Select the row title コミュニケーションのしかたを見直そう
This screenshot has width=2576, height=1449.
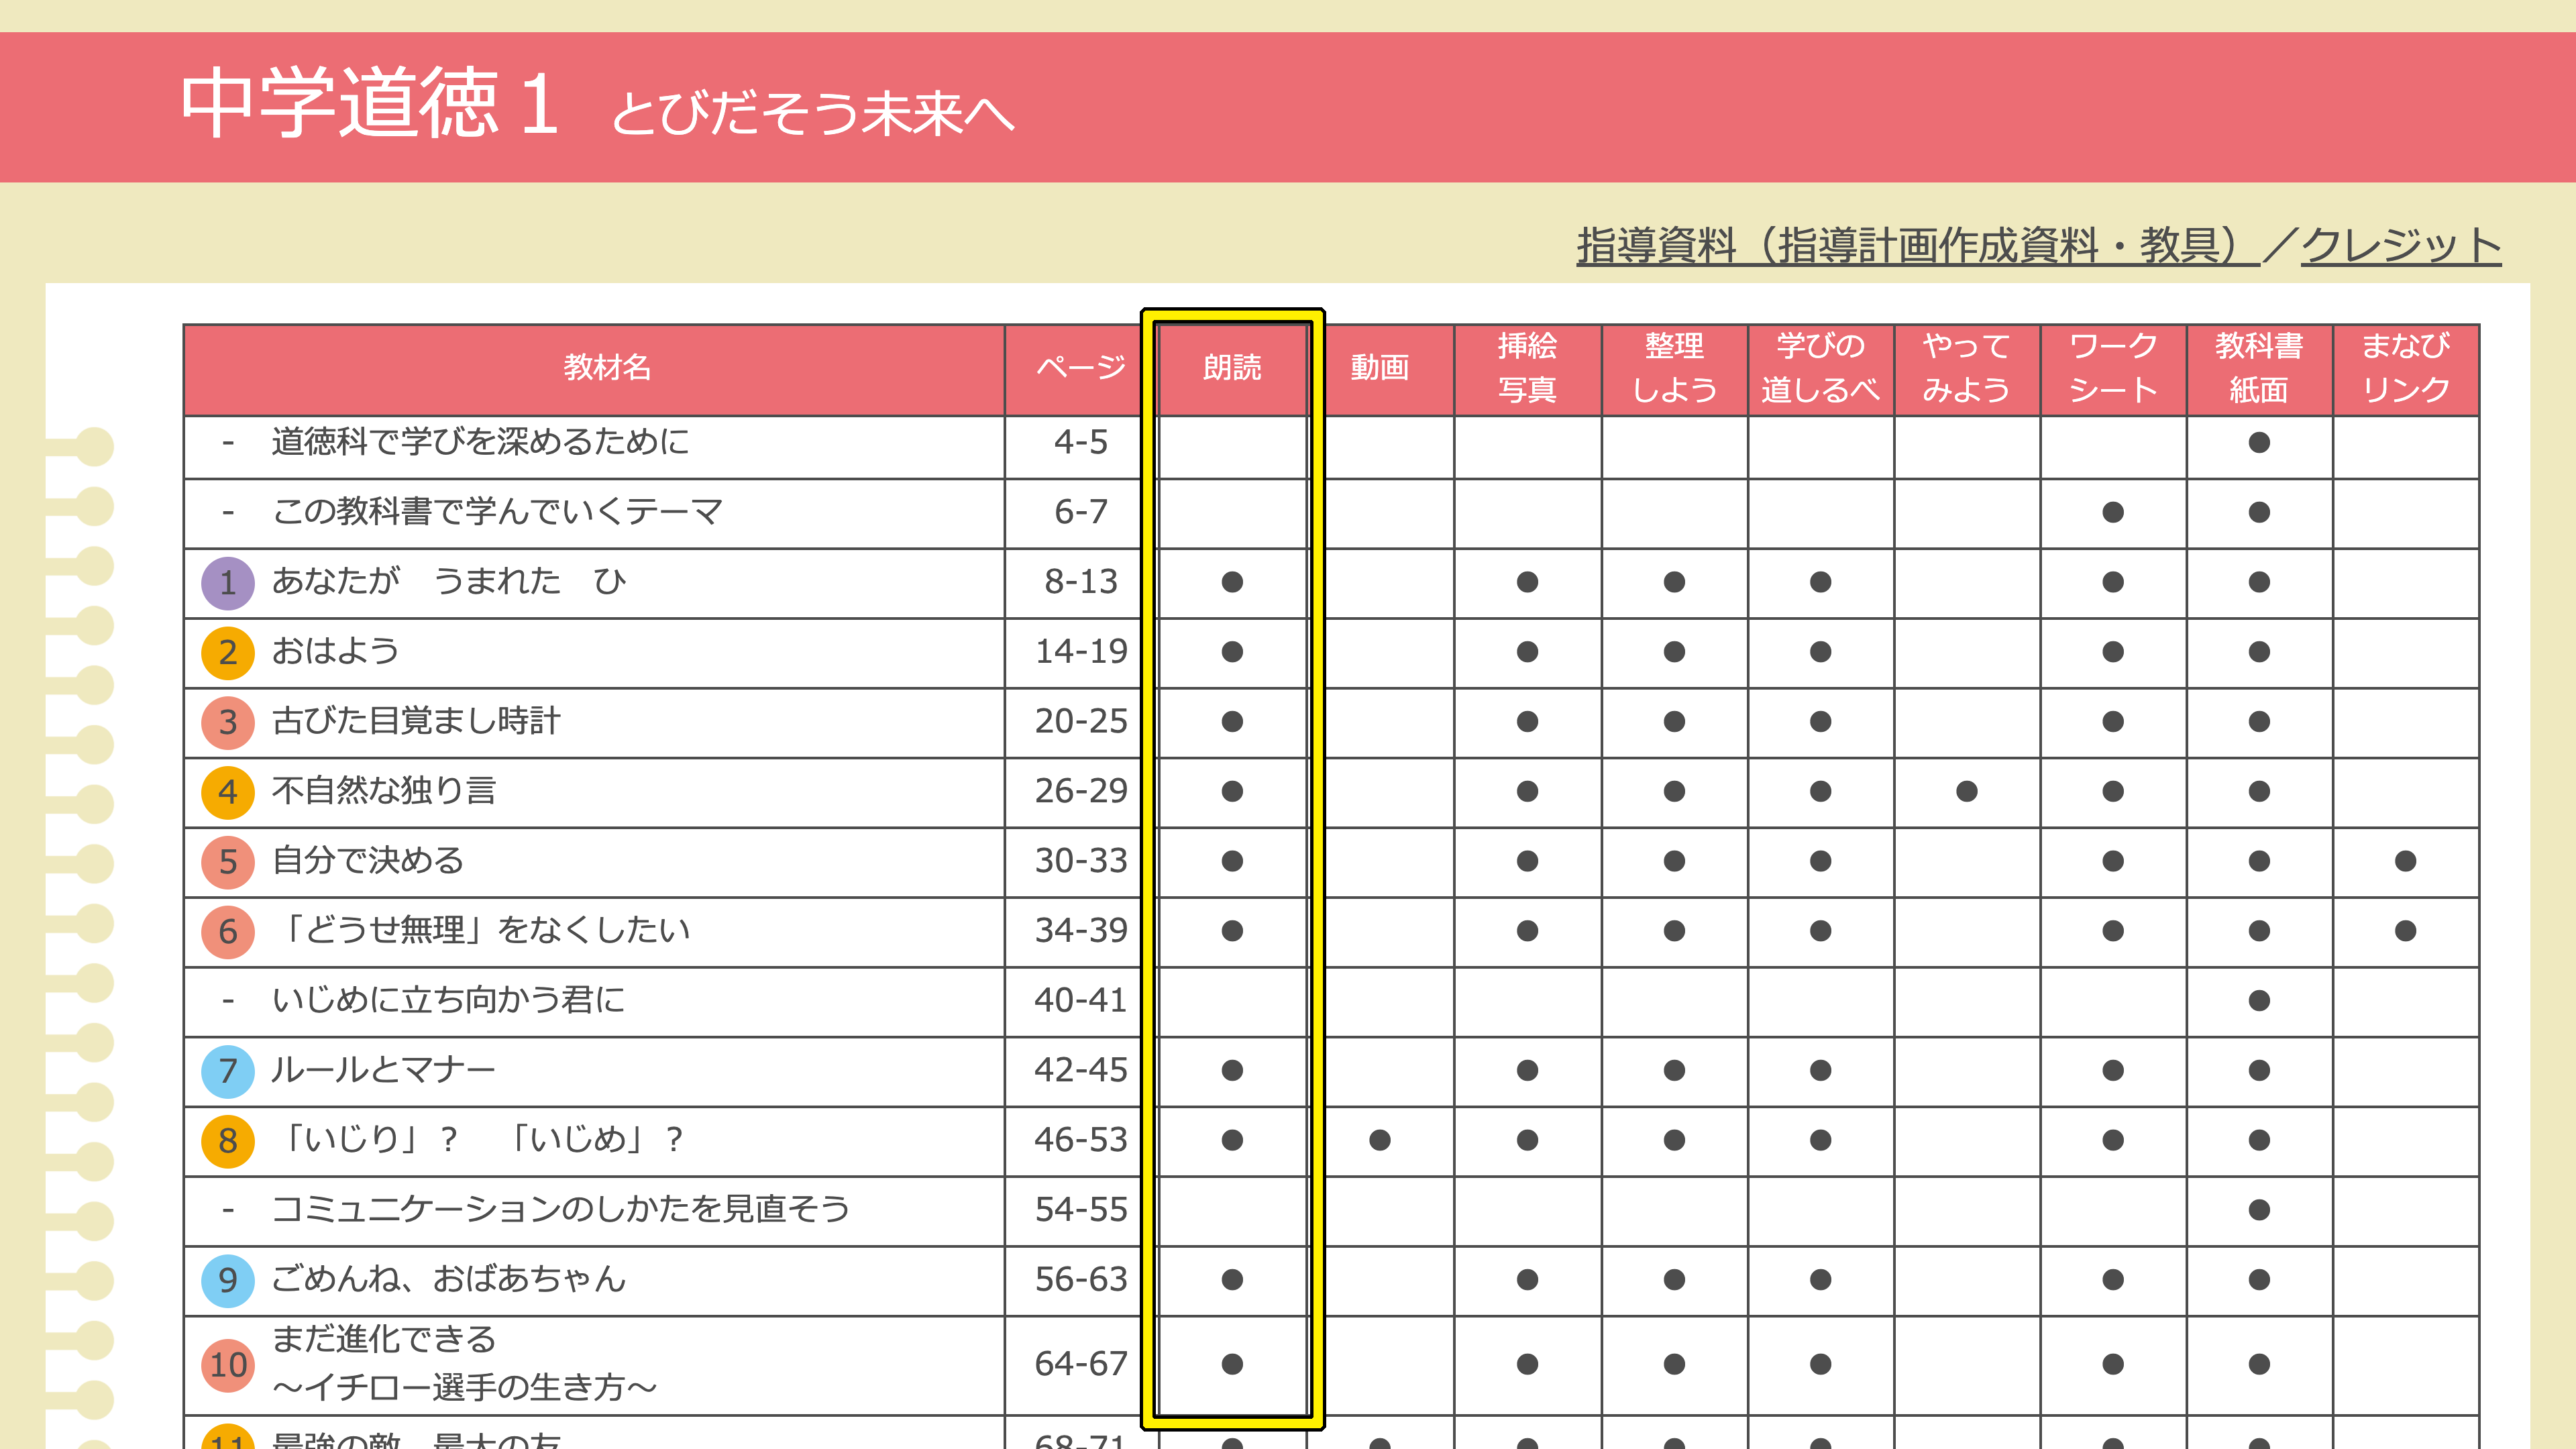coord(561,1209)
